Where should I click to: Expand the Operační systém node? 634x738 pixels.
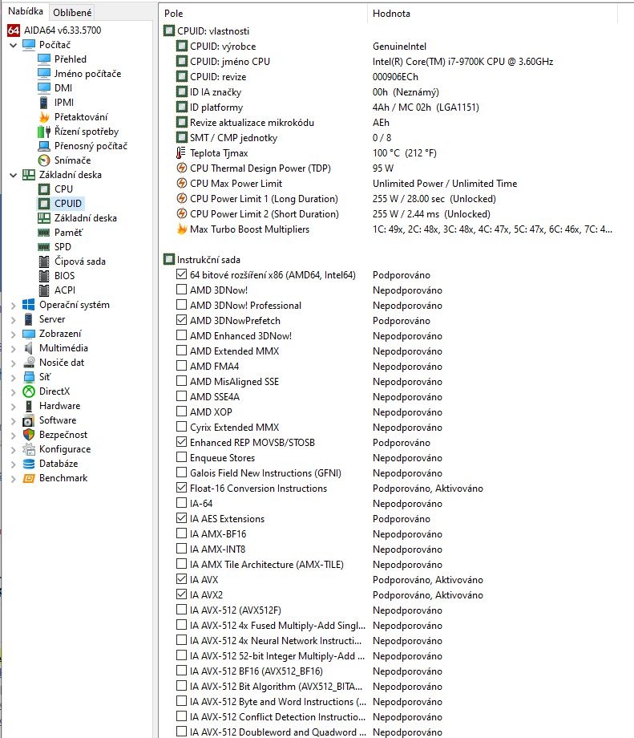[13, 305]
